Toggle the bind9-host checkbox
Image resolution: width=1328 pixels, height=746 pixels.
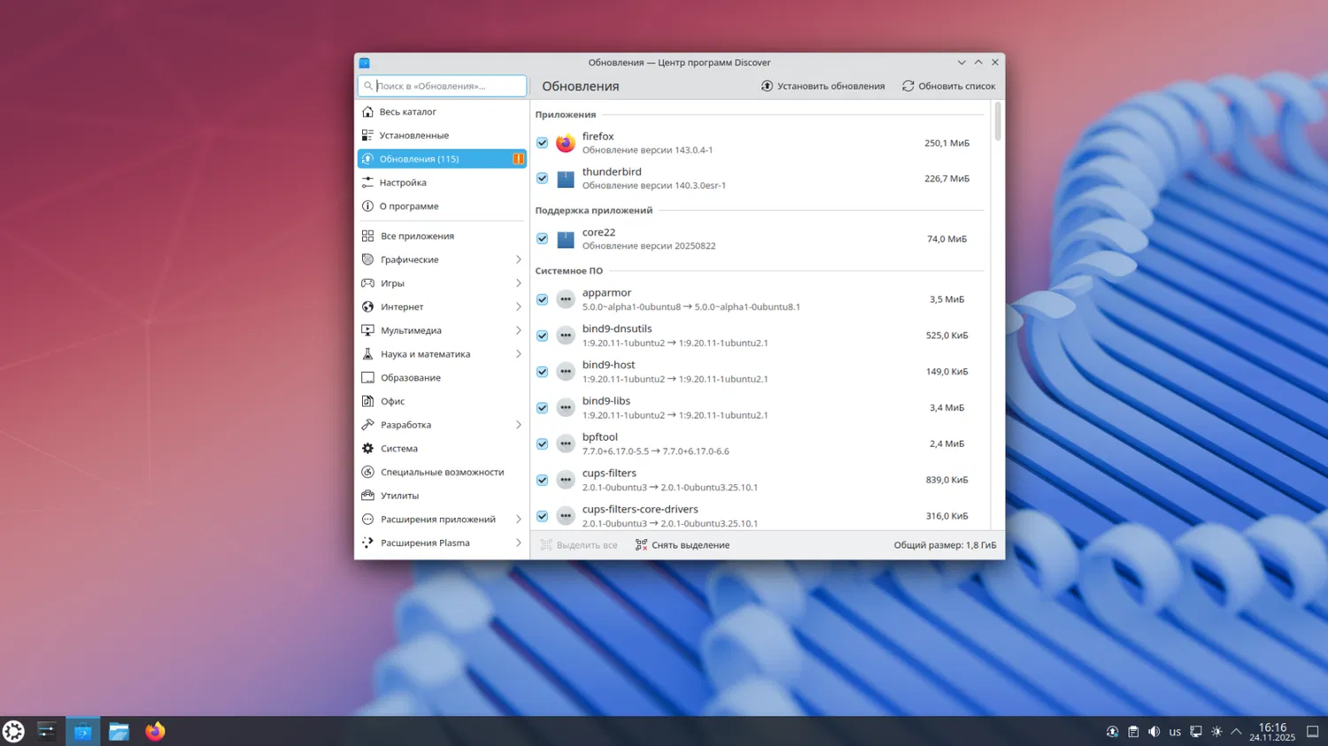pos(543,372)
